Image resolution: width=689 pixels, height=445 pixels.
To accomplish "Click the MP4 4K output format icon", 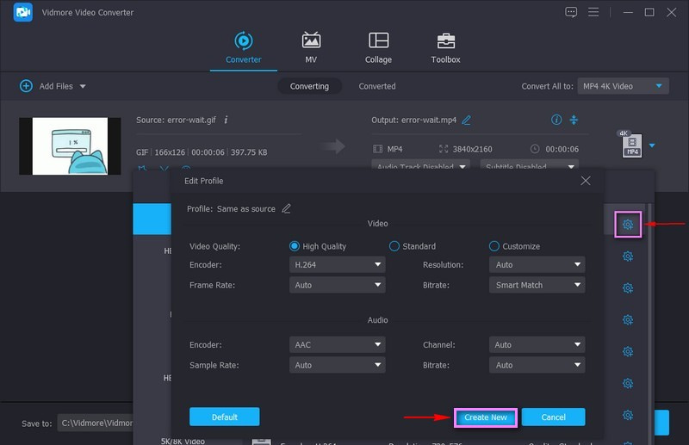I will 630,145.
